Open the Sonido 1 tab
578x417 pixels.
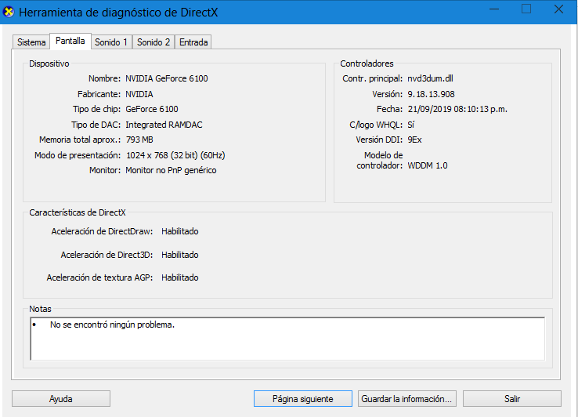point(111,42)
